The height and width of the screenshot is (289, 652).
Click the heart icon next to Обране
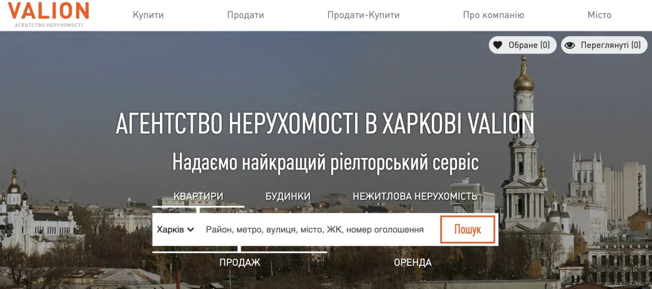coord(498,45)
